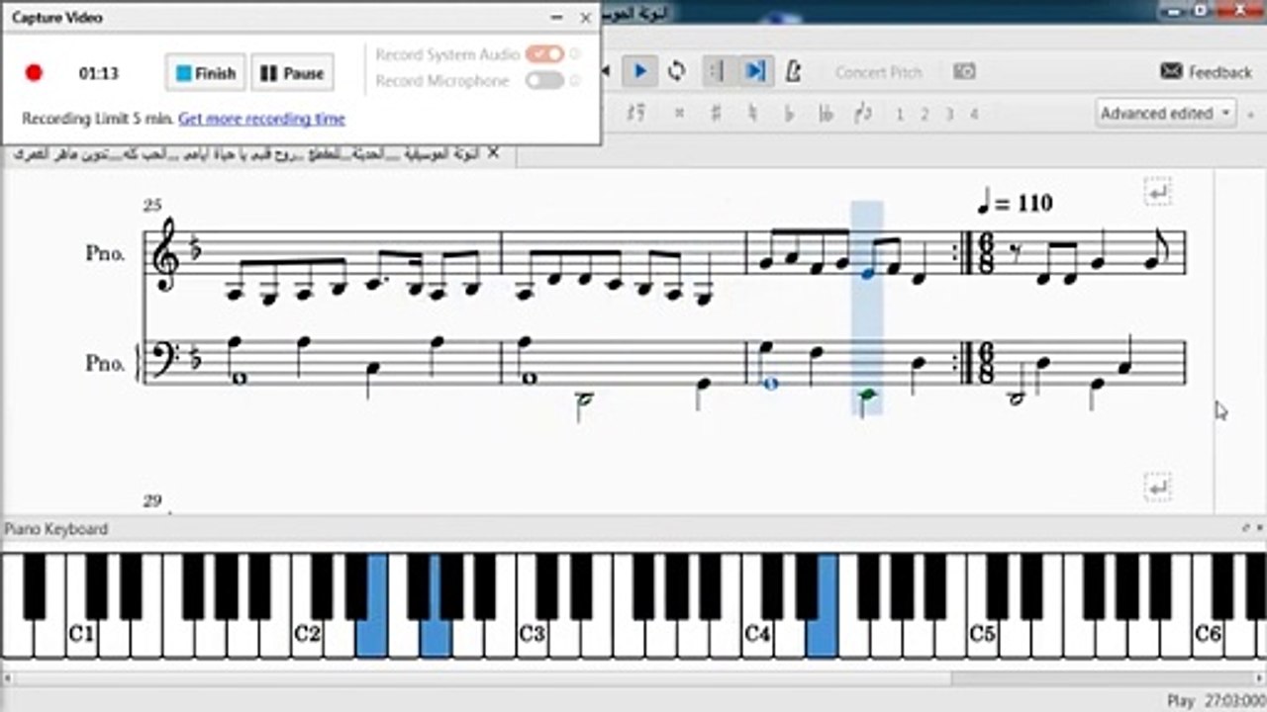Image resolution: width=1267 pixels, height=712 pixels.
Task: Close the Arabic-titled score tab
Action: [x=494, y=153]
